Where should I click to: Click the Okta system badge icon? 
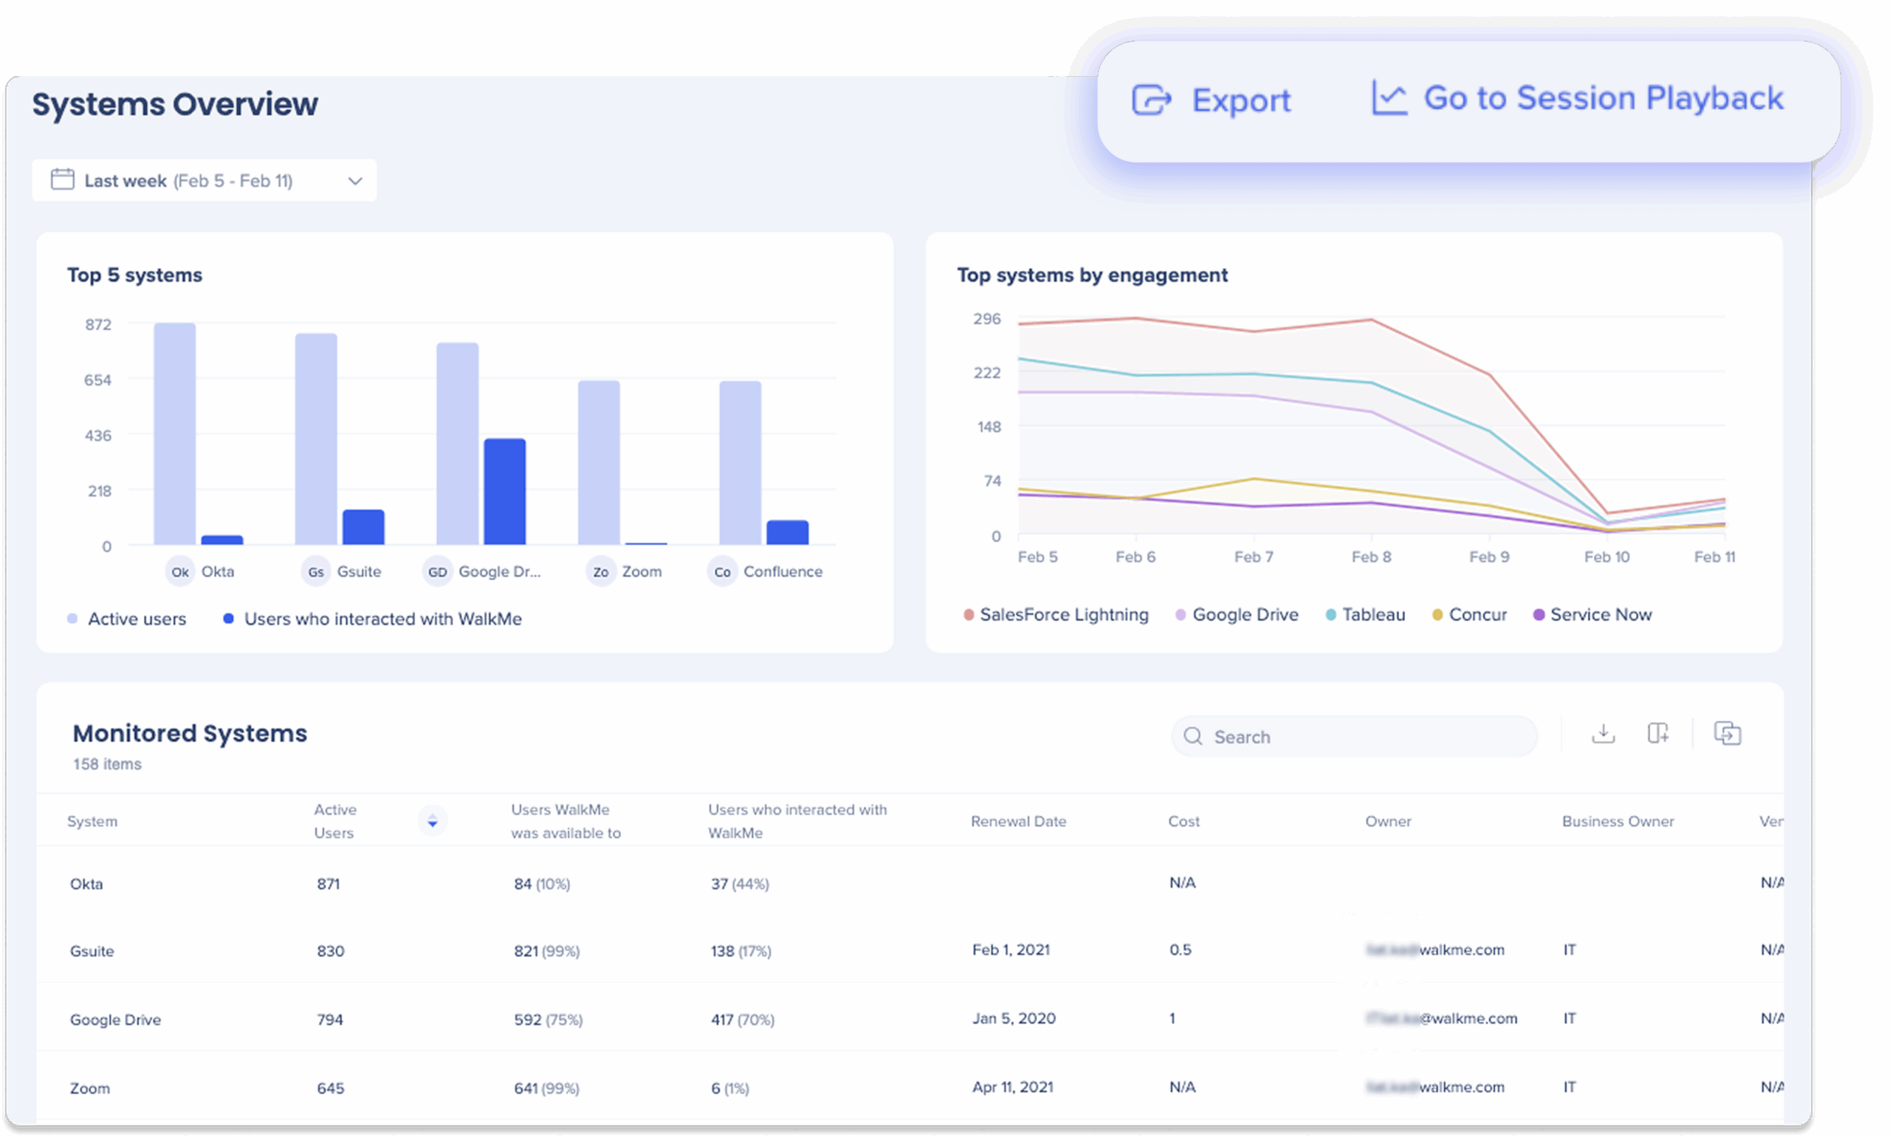pyautogui.click(x=180, y=571)
